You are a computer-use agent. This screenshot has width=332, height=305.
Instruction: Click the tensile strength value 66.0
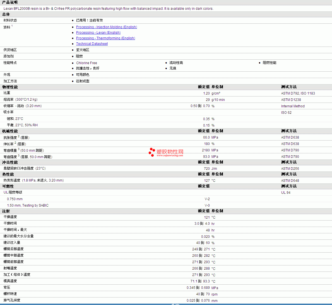tap(206, 137)
